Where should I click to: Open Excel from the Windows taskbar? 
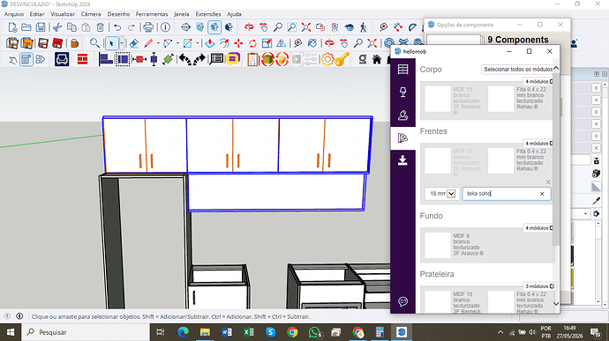(x=249, y=332)
